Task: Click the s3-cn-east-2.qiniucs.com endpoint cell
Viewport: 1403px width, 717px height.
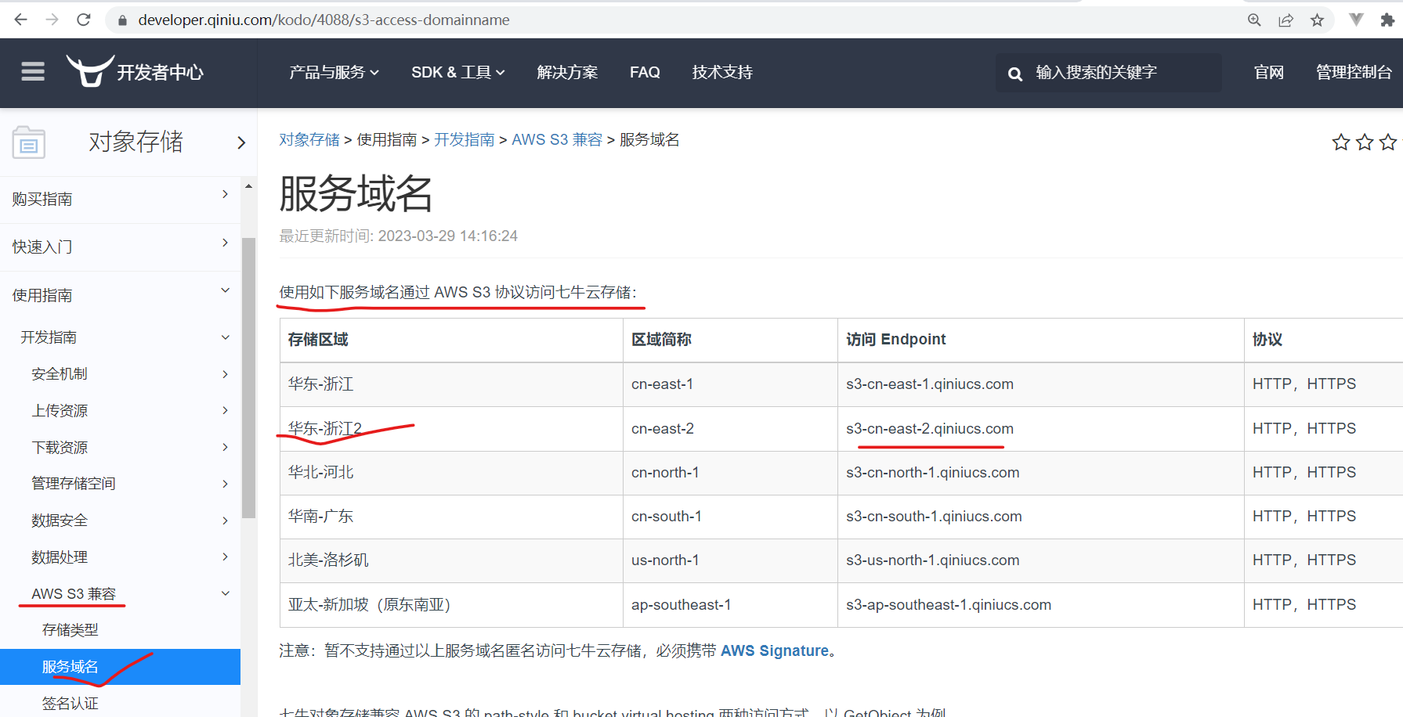Action: [x=1040, y=429]
